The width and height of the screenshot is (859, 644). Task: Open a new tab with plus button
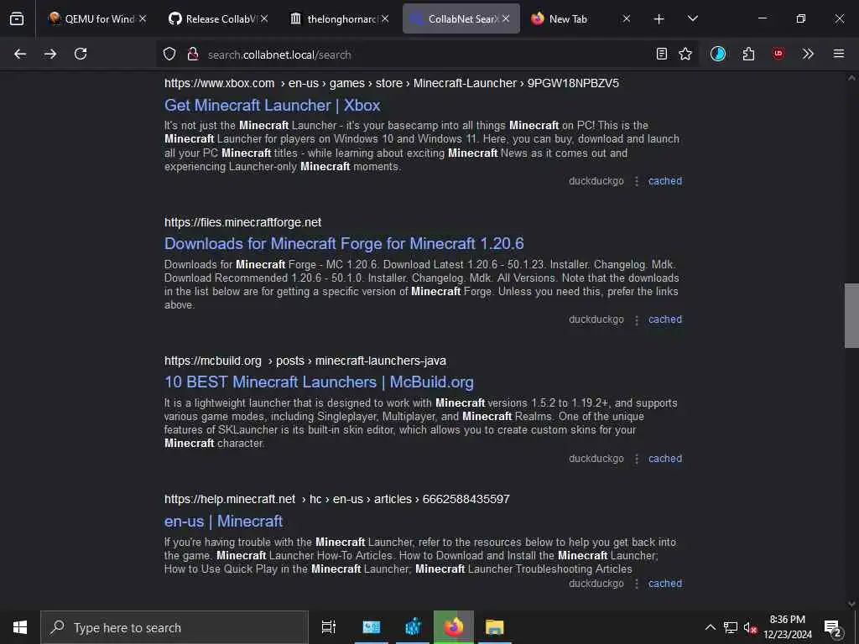pyautogui.click(x=659, y=19)
